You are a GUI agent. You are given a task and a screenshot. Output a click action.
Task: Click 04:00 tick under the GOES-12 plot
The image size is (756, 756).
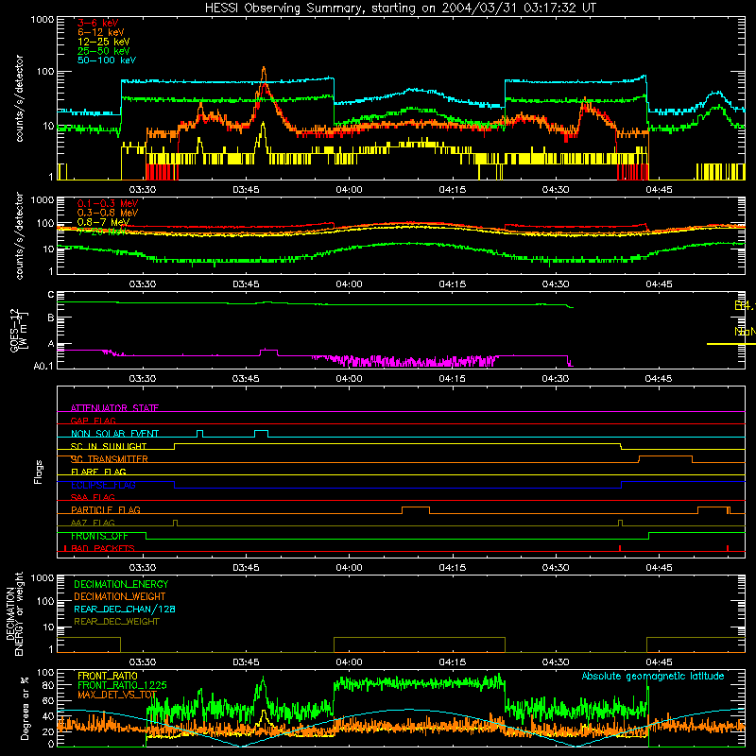[349, 379]
